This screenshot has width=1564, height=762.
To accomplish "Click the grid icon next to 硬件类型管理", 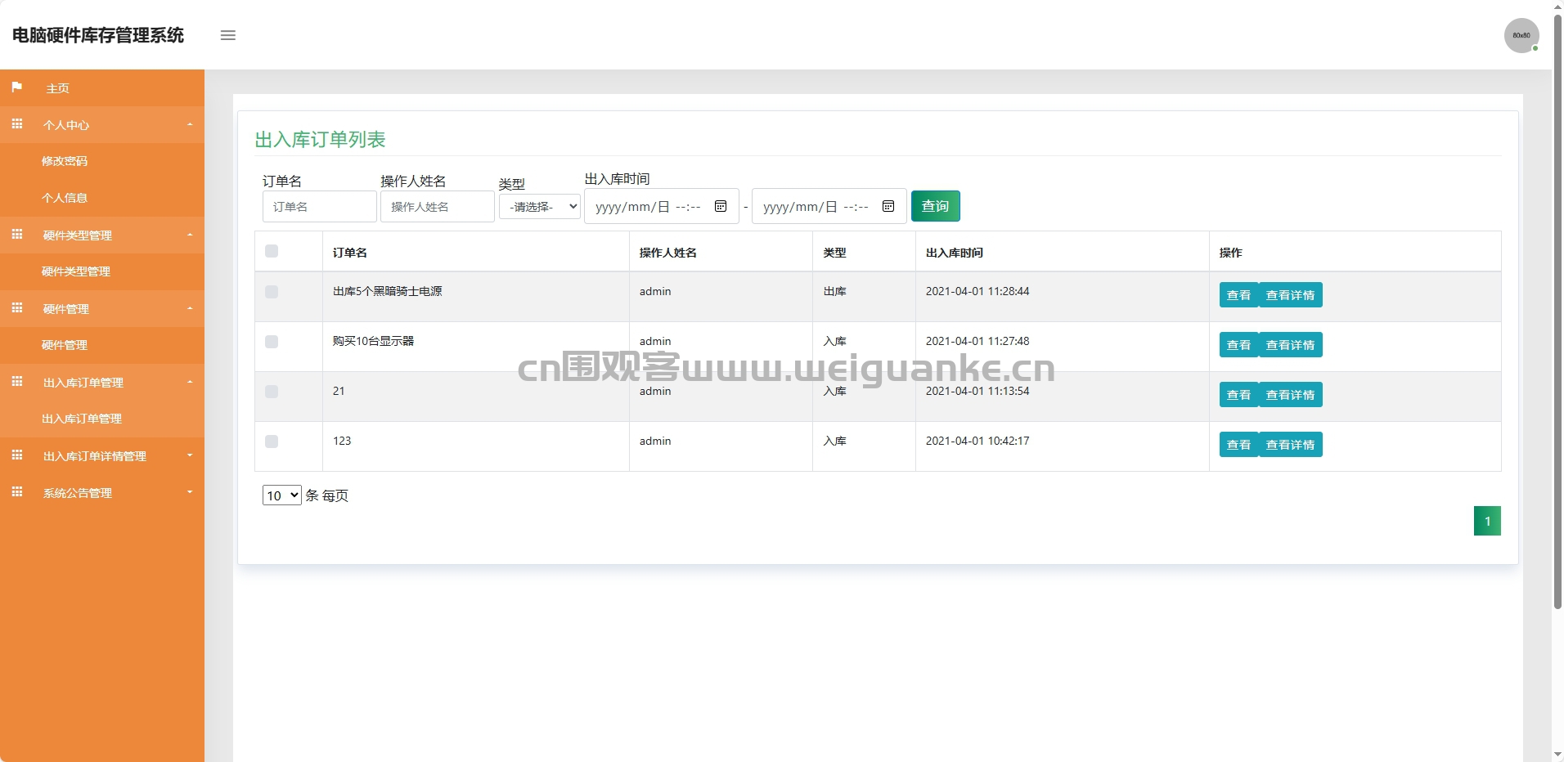I will [x=17, y=235].
